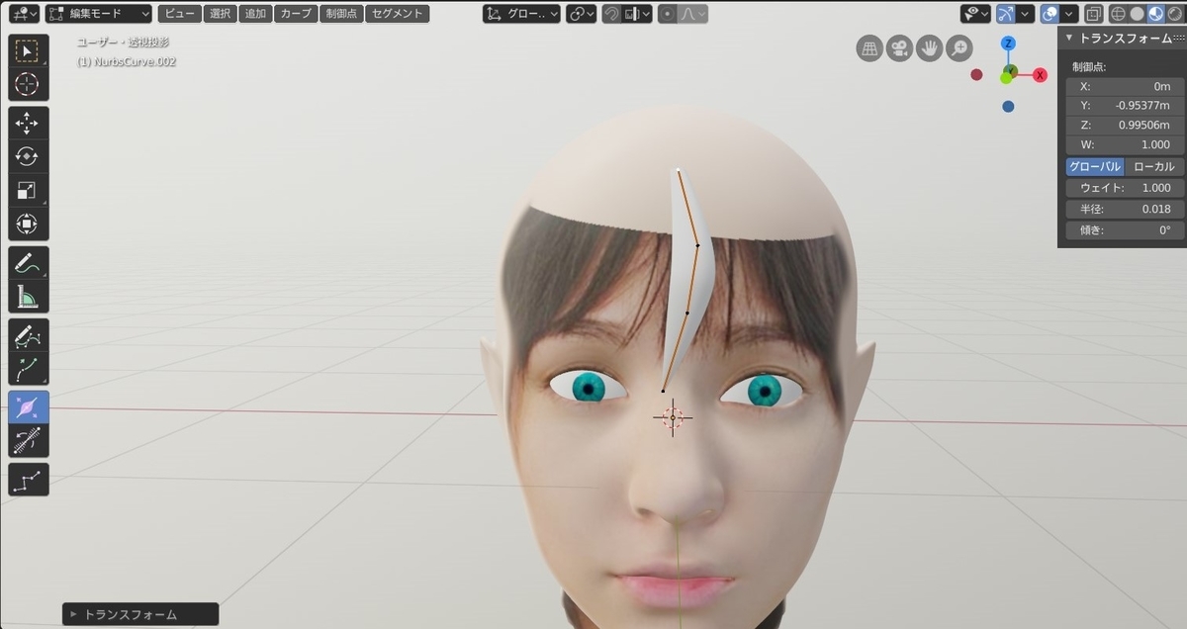This screenshot has height=629, width=1187.
Task: Select the Tilt tool
Action: (x=28, y=440)
